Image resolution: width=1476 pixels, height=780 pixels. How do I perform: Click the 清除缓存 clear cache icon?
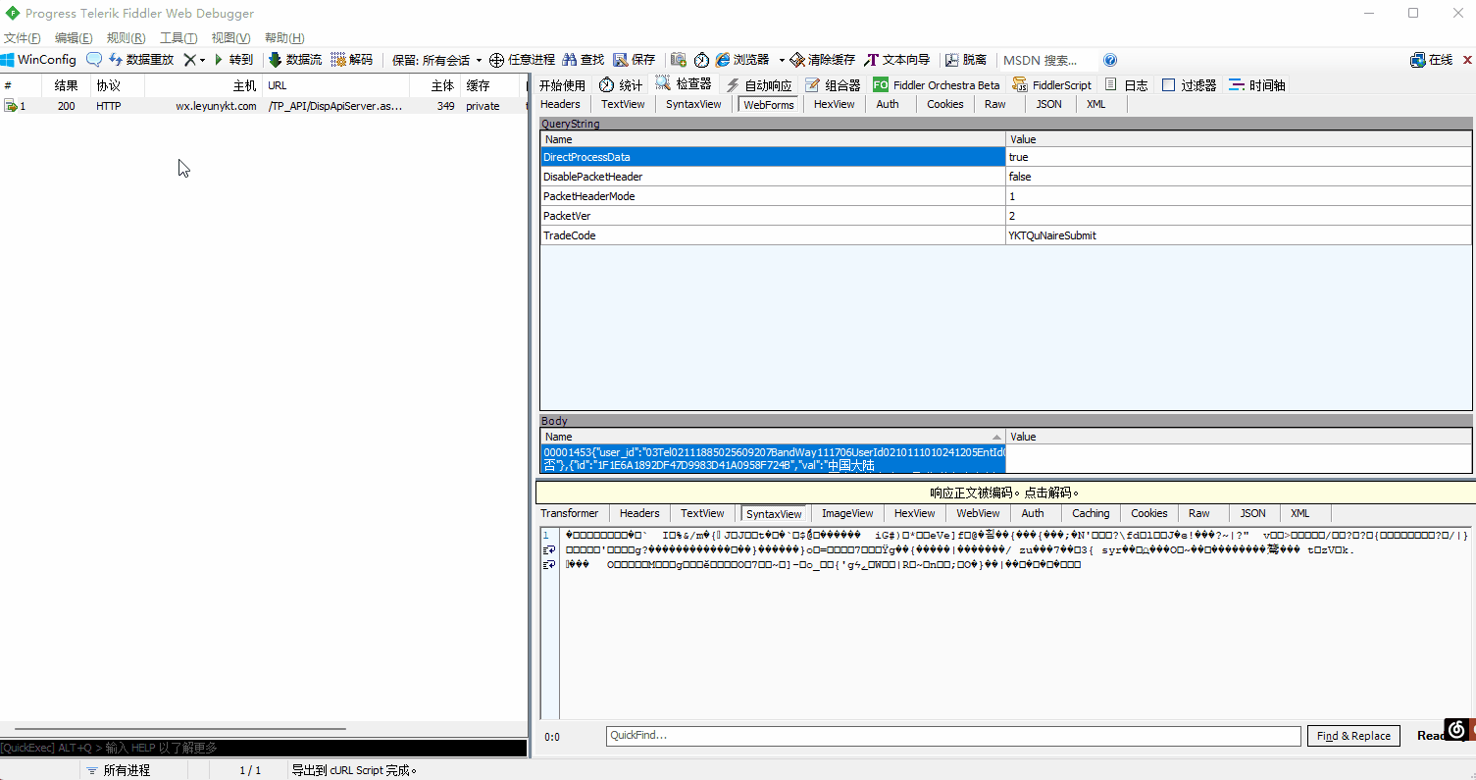click(797, 60)
